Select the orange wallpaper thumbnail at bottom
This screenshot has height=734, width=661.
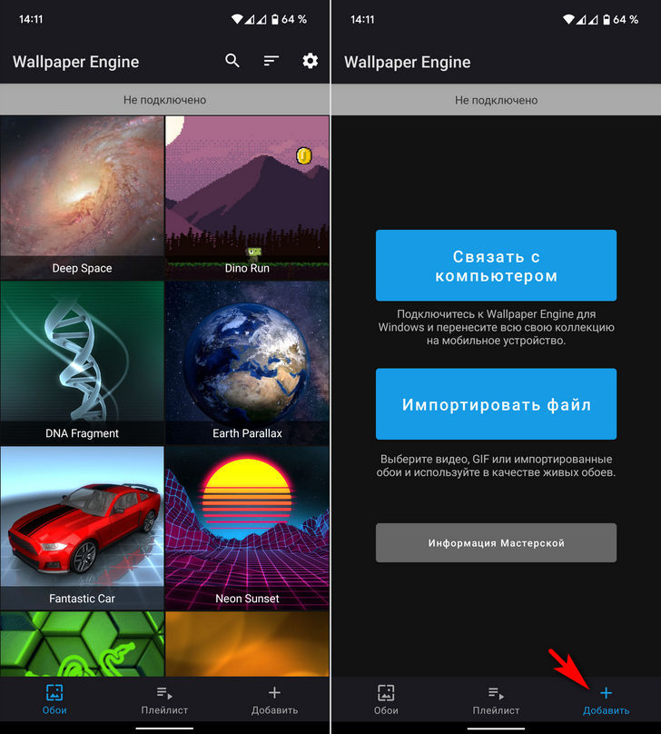(247, 644)
